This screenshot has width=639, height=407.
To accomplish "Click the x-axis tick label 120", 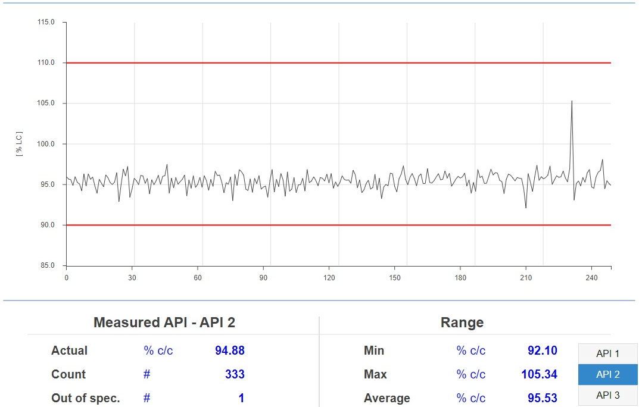I will (x=329, y=277).
